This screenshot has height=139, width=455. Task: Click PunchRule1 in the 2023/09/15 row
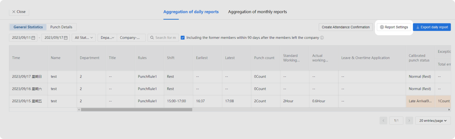coord(147,101)
